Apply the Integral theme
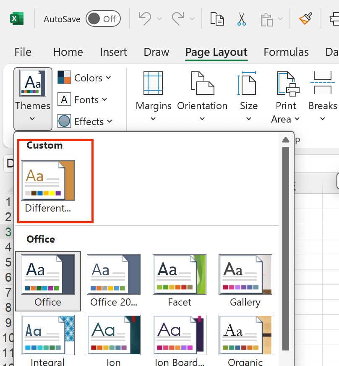Viewport: 339px width, 366px height. click(x=48, y=340)
